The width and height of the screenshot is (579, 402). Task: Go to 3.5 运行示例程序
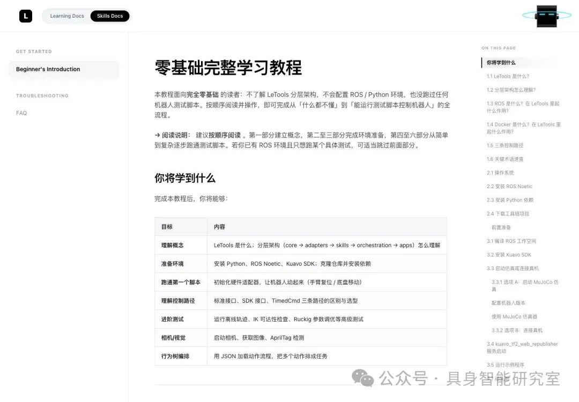point(505,364)
